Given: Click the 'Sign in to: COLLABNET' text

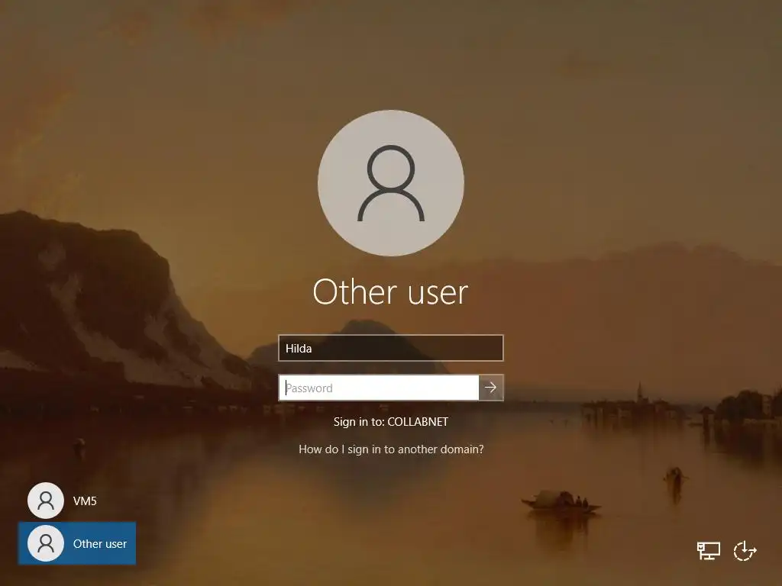Looking at the screenshot, I should coord(391,422).
